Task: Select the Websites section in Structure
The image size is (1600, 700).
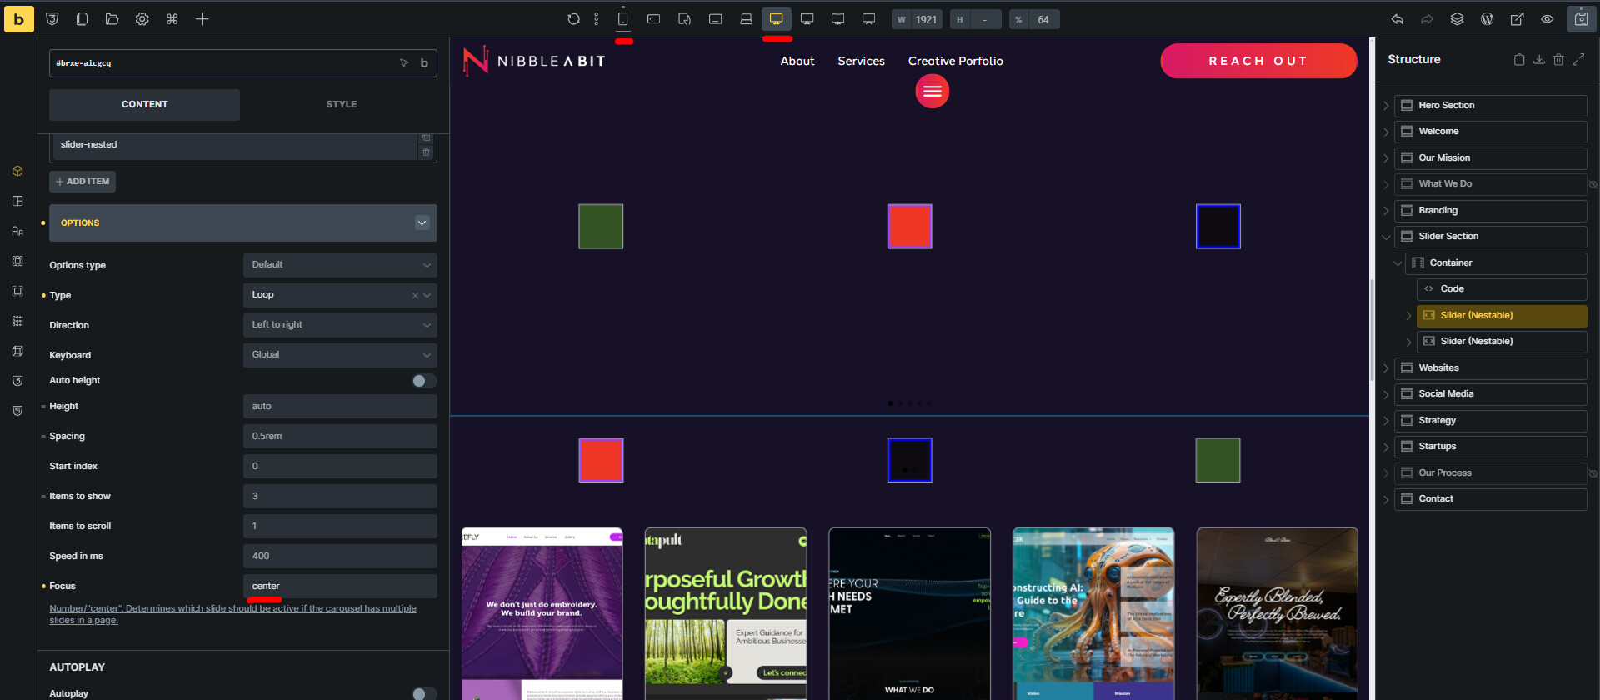Action: [1438, 368]
